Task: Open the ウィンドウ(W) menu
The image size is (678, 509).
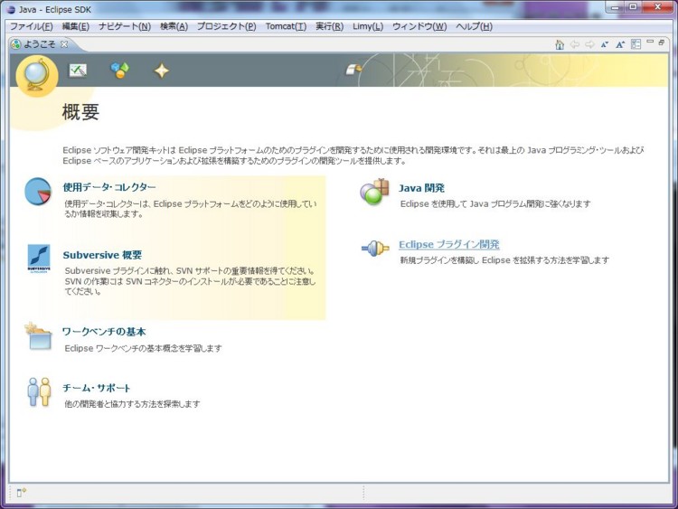Action: (419, 26)
